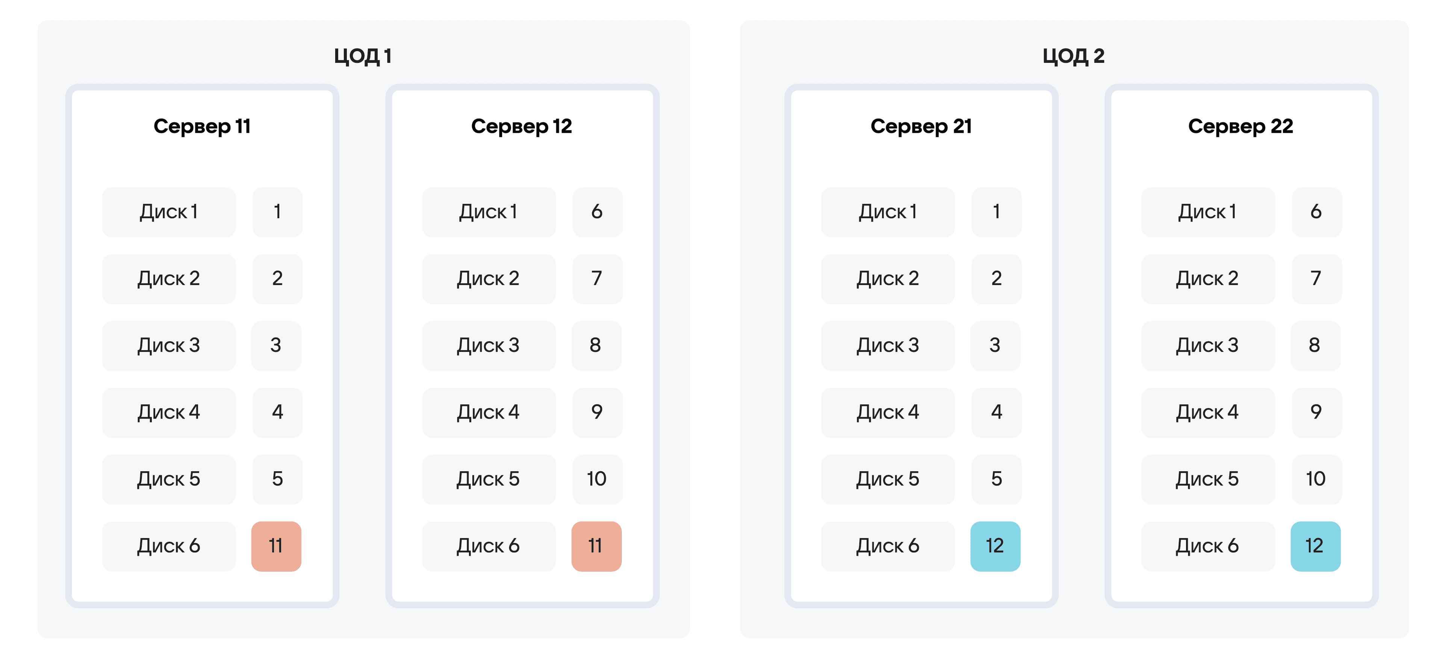Image resolution: width=1443 pixels, height=657 pixels.
Task: Click the orange 11 block in Сервер 12
Action: pyautogui.click(x=597, y=546)
